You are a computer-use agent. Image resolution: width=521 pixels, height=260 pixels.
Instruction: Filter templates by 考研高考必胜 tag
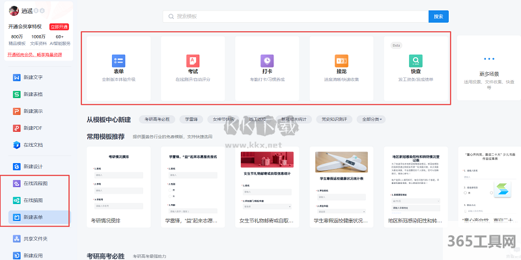157,119
